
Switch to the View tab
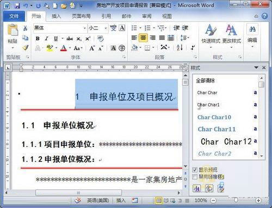coord(166,16)
